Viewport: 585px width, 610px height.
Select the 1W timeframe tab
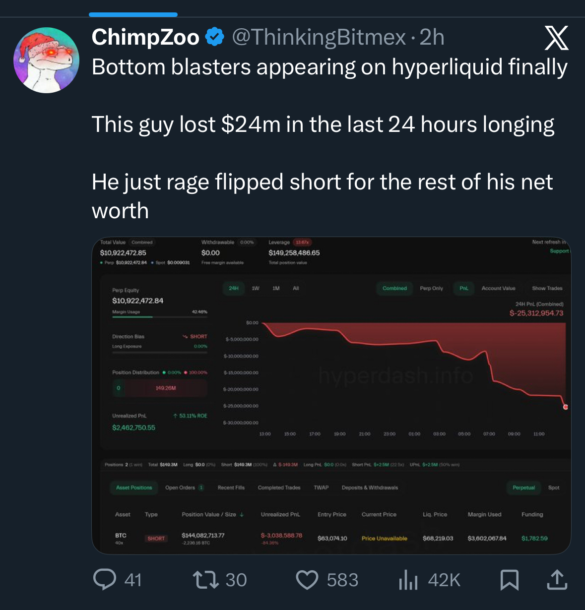point(256,288)
